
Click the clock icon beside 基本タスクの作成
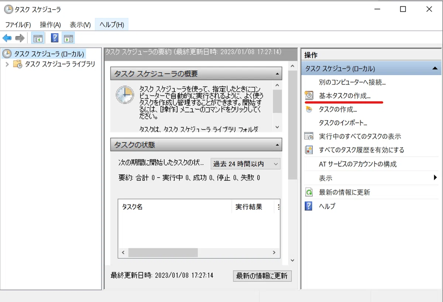click(x=309, y=96)
